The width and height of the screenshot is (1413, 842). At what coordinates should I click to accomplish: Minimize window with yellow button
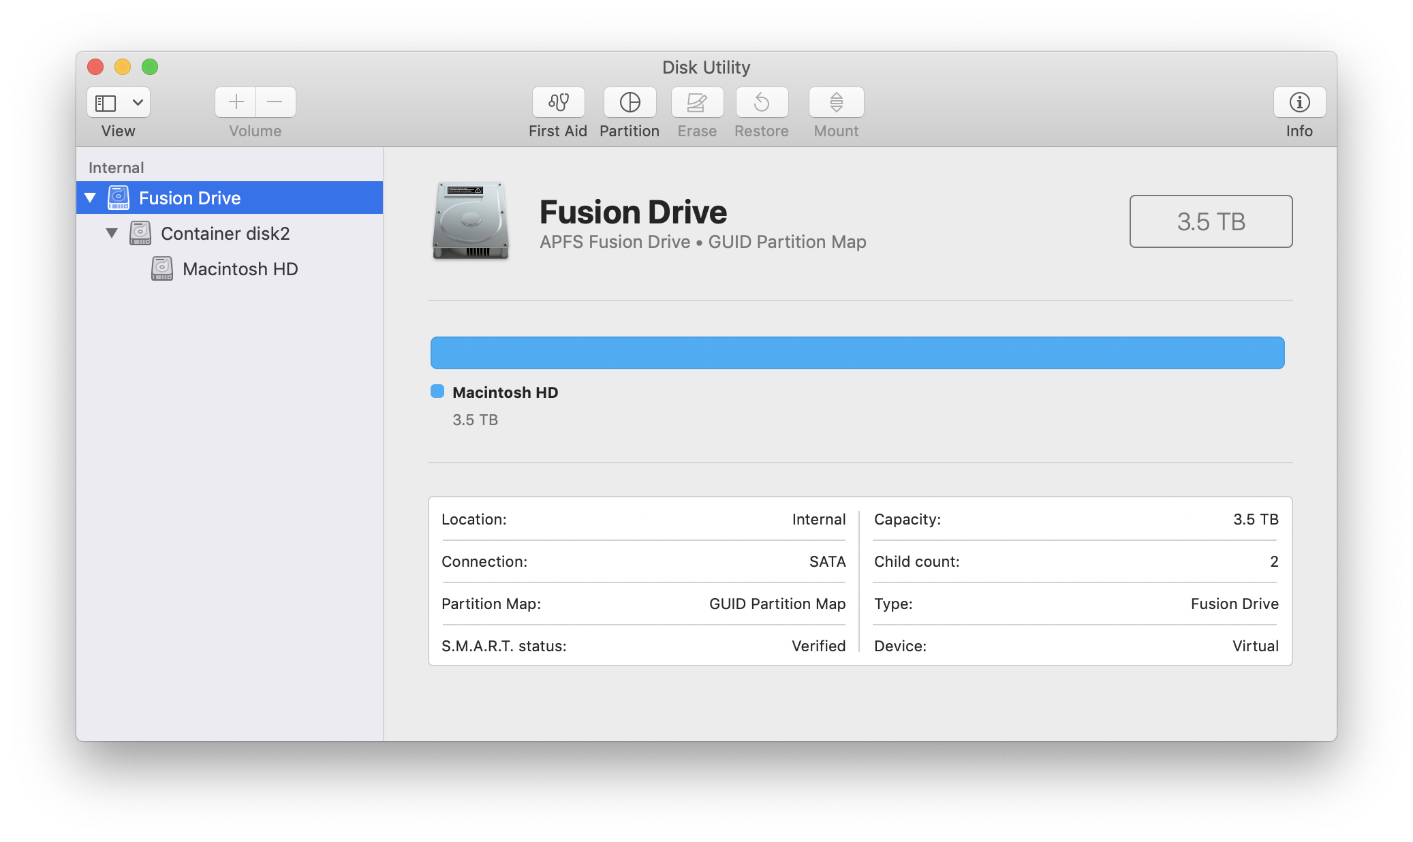click(x=123, y=67)
